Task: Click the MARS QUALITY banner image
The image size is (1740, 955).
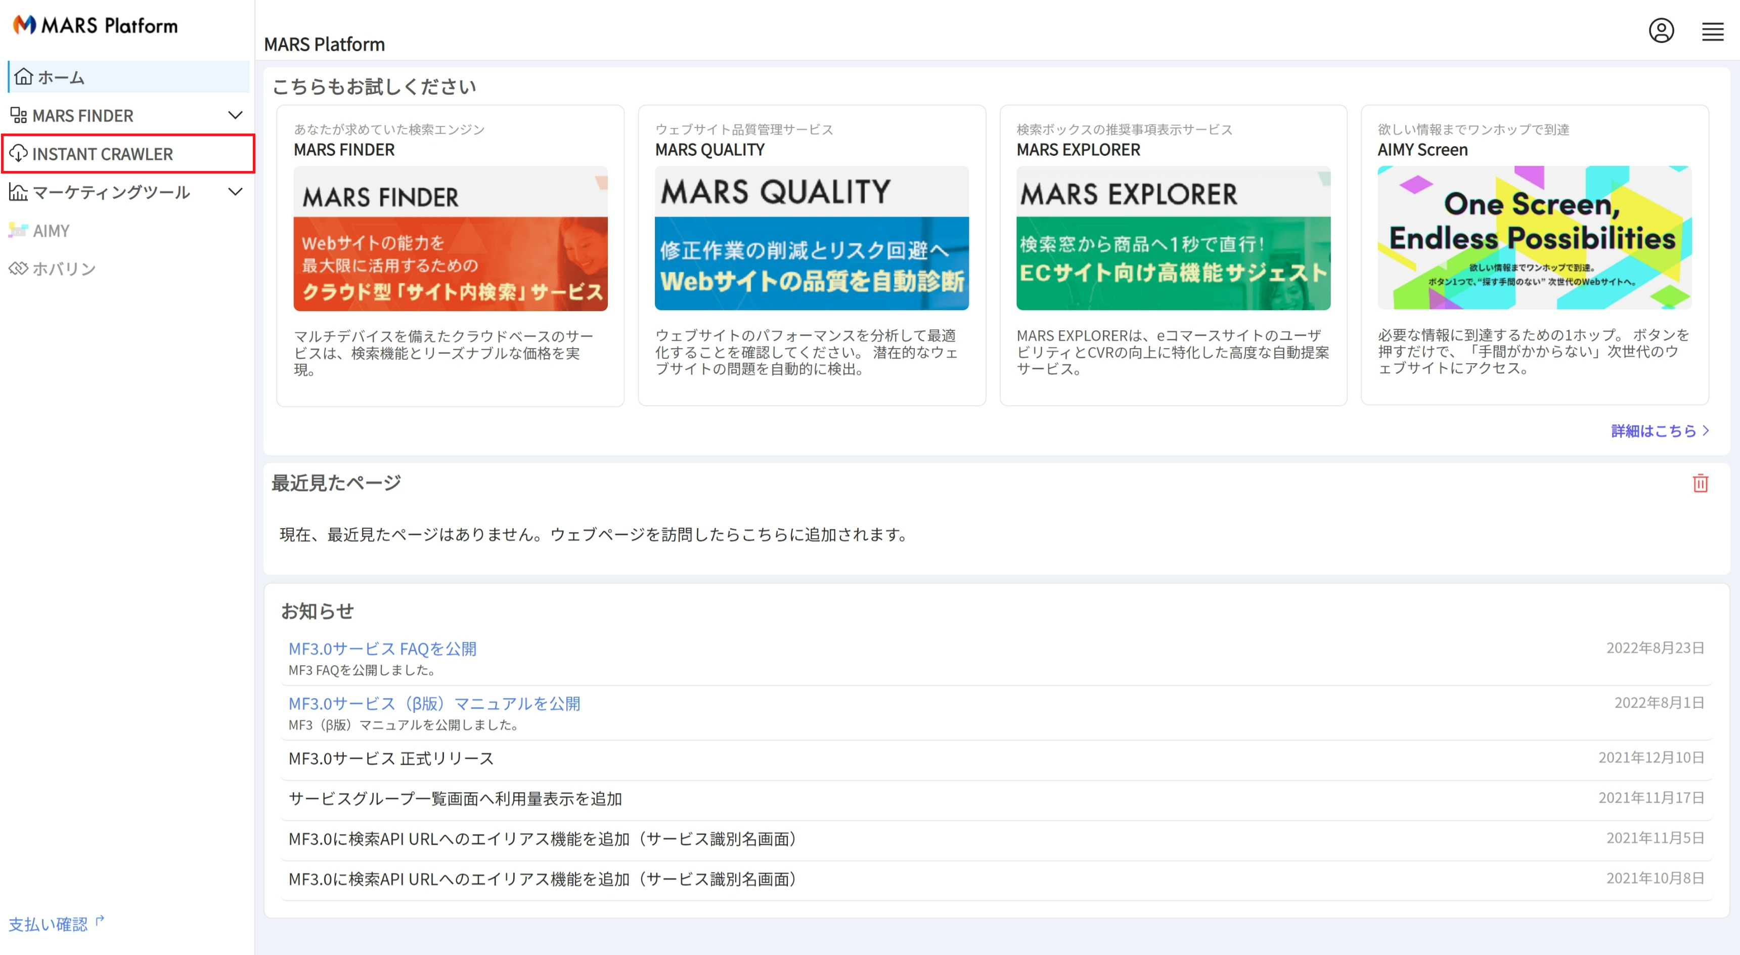Action: click(x=811, y=239)
